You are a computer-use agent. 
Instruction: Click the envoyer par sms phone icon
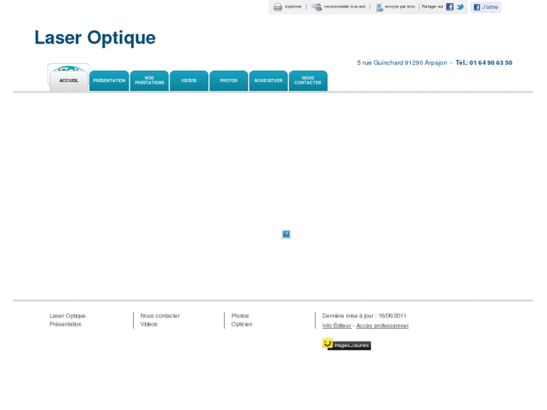[x=379, y=8]
